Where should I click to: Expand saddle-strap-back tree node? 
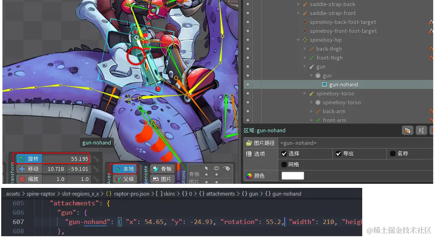tap(299, 4)
